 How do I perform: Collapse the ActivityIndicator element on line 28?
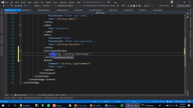pyautogui.click(x=20, y=51)
